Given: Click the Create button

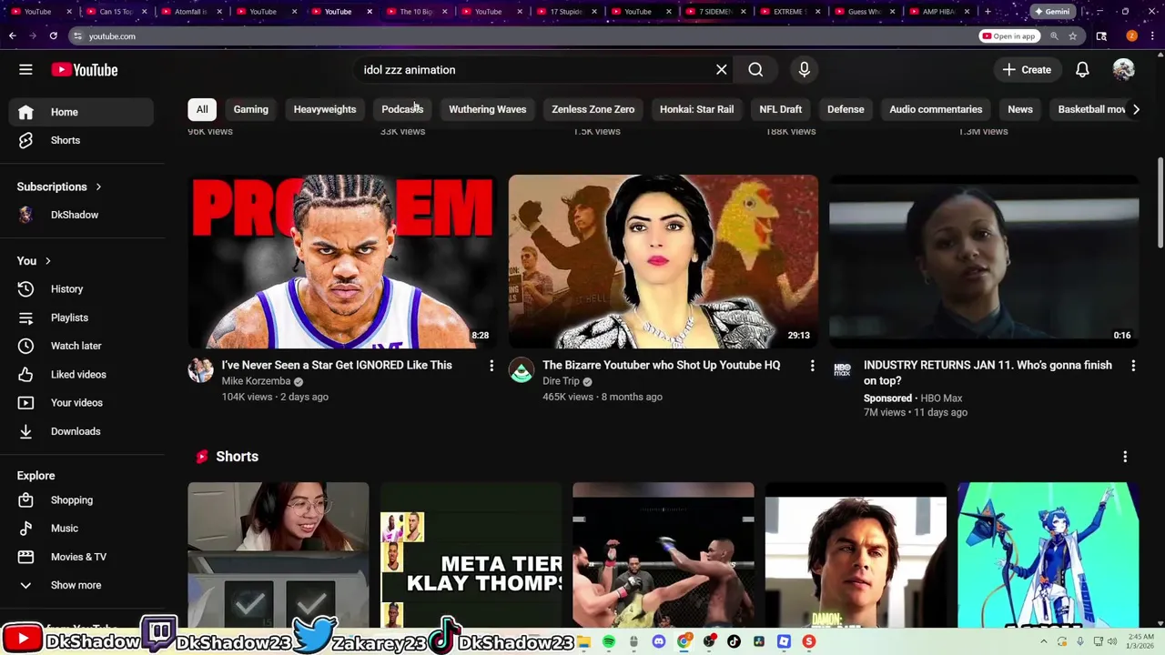Looking at the screenshot, I should [x=1027, y=70].
